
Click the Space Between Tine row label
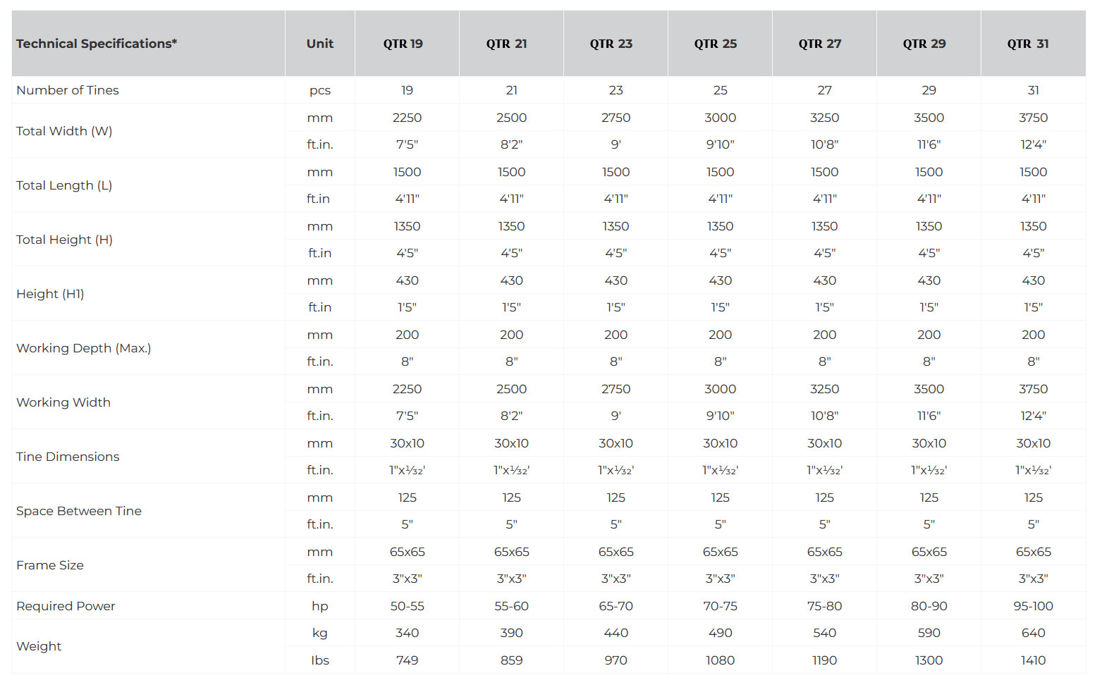79,511
